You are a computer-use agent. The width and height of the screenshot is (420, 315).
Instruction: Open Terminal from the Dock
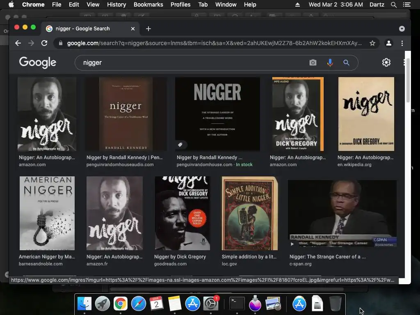click(237, 304)
